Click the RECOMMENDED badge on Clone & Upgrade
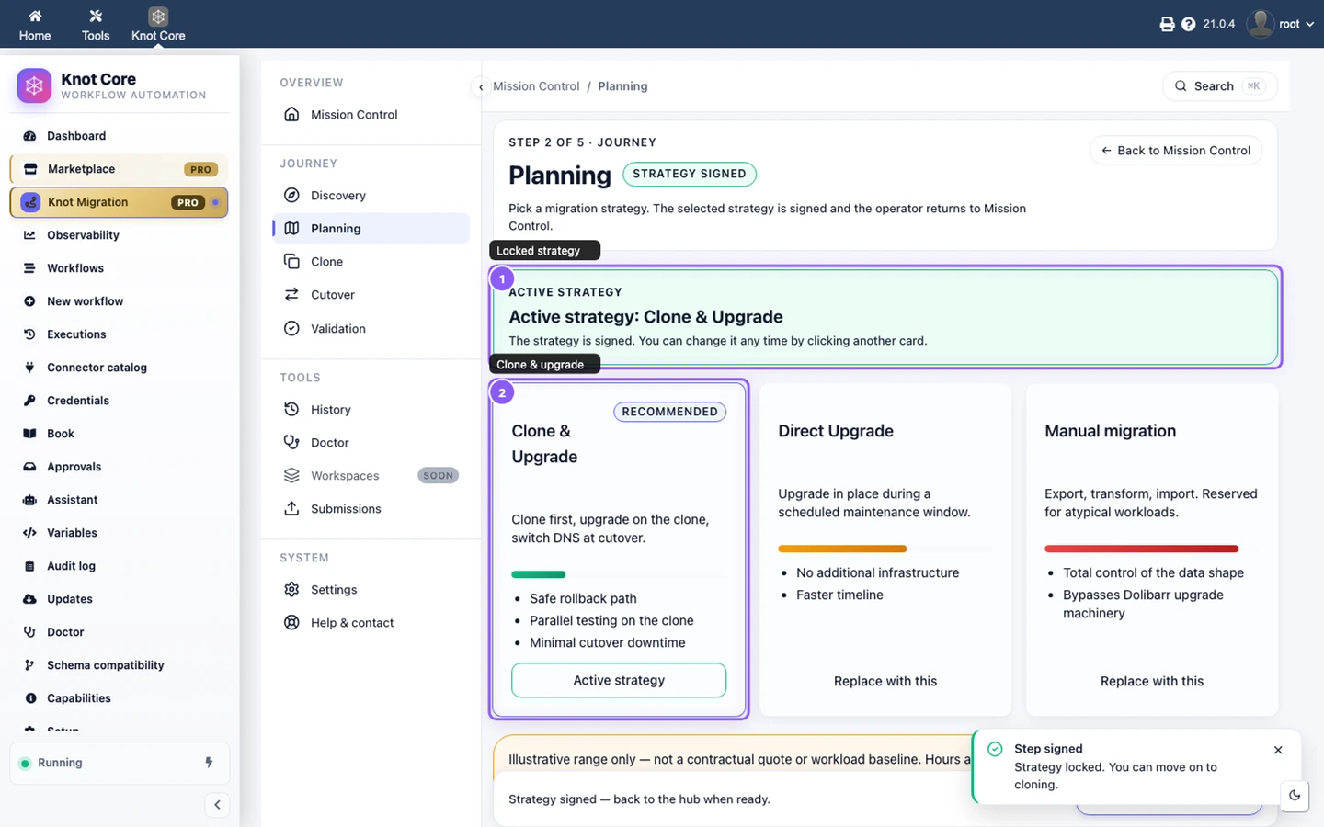This screenshot has width=1324, height=827. (669, 412)
